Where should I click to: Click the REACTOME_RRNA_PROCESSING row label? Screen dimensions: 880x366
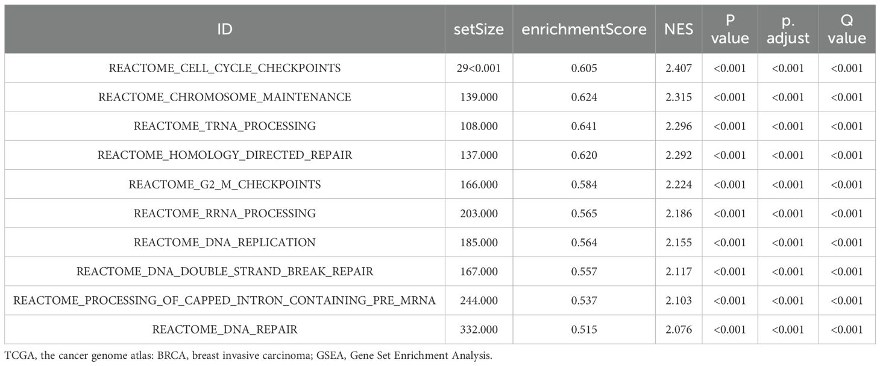225,213
